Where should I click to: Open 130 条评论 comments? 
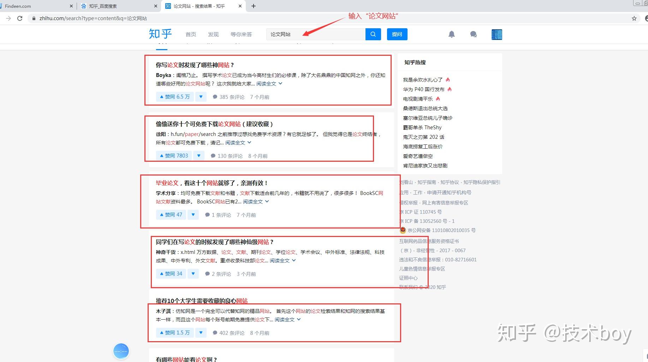(x=226, y=156)
